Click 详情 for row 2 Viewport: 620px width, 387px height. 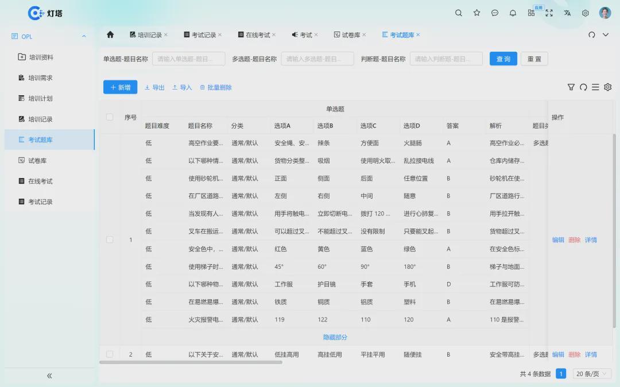(591, 354)
